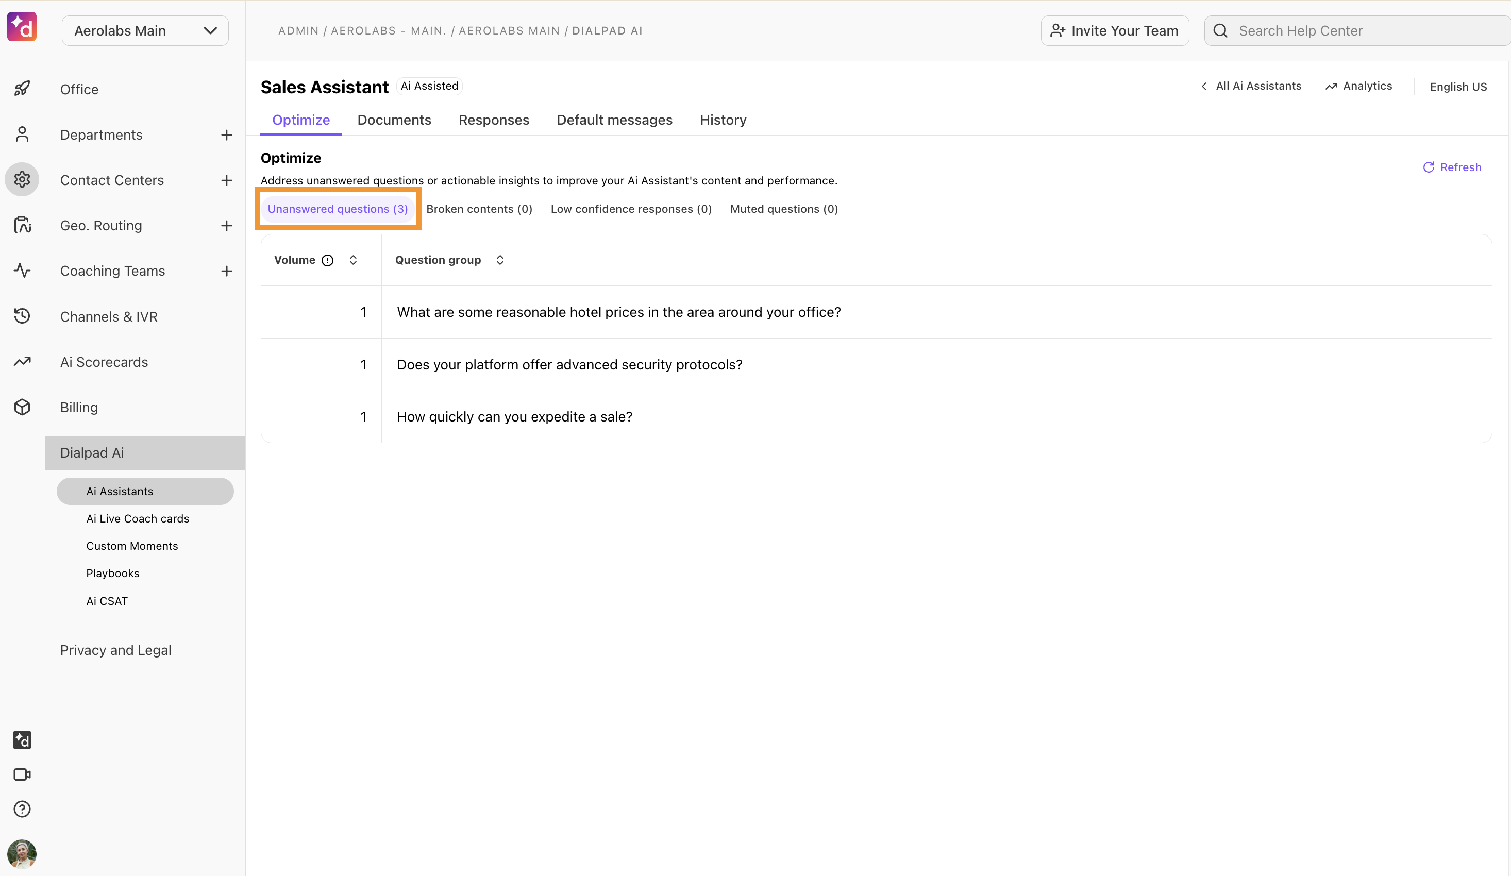
Task: Open the expedite a sale question
Action: pyautogui.click(x=876, y=417)
